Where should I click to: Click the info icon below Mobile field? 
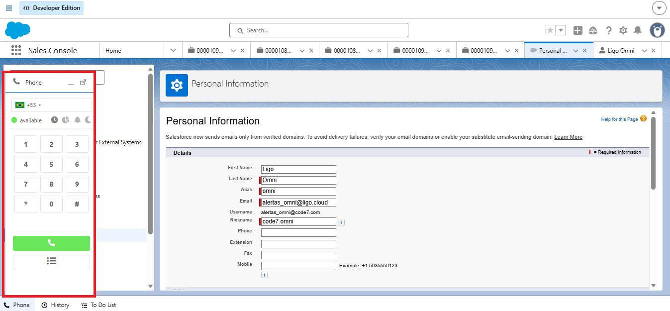(264, 275)
